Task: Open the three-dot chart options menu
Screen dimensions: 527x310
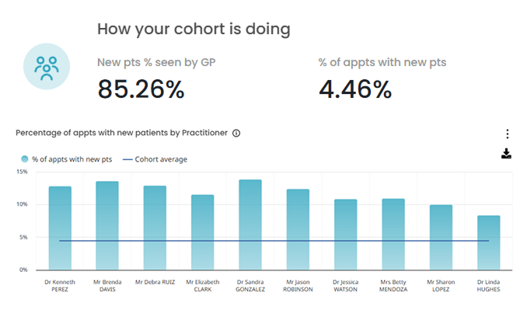Action: tap(507, 134)
